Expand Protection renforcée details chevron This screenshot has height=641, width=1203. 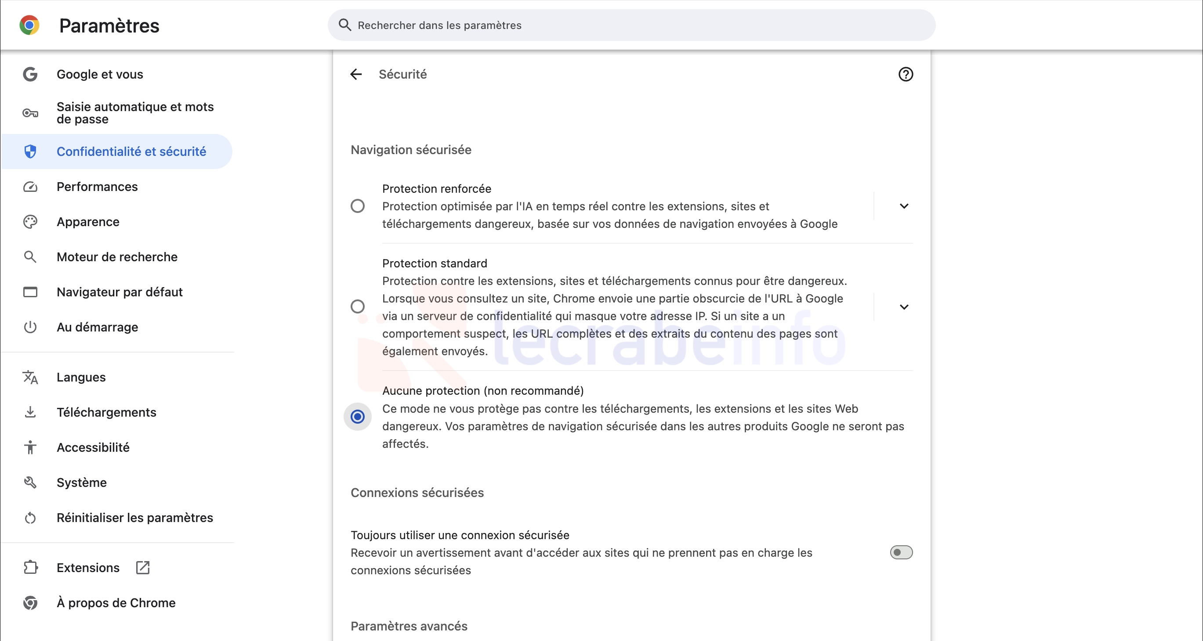904,206
